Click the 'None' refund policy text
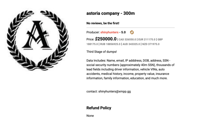 click(90, 115)
